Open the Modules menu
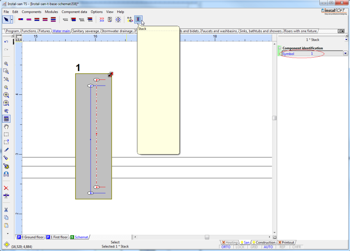 (51, 12)
